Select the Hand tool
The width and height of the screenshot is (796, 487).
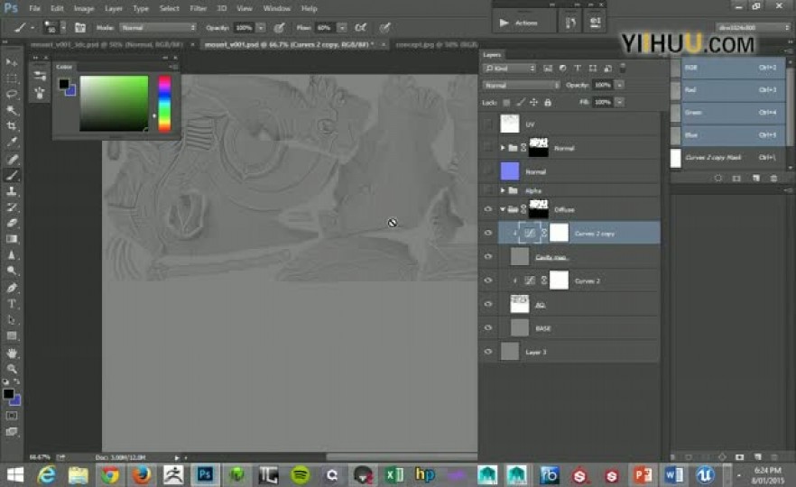tap(12, 353)
